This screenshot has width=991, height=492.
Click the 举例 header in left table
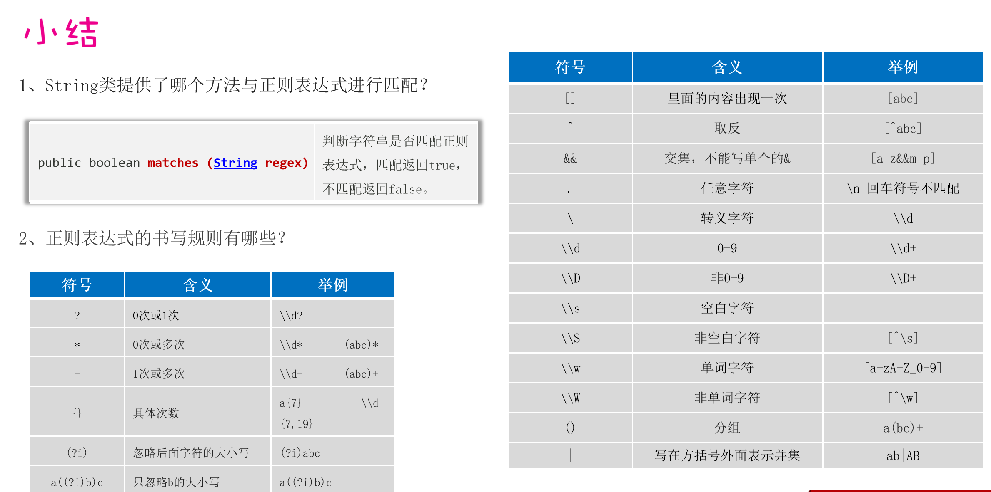tap(332, 285)
